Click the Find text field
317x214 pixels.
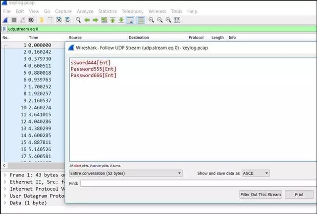(199, 183)
